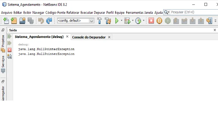Click the Pesquisar search field

[x=194, y=12]
